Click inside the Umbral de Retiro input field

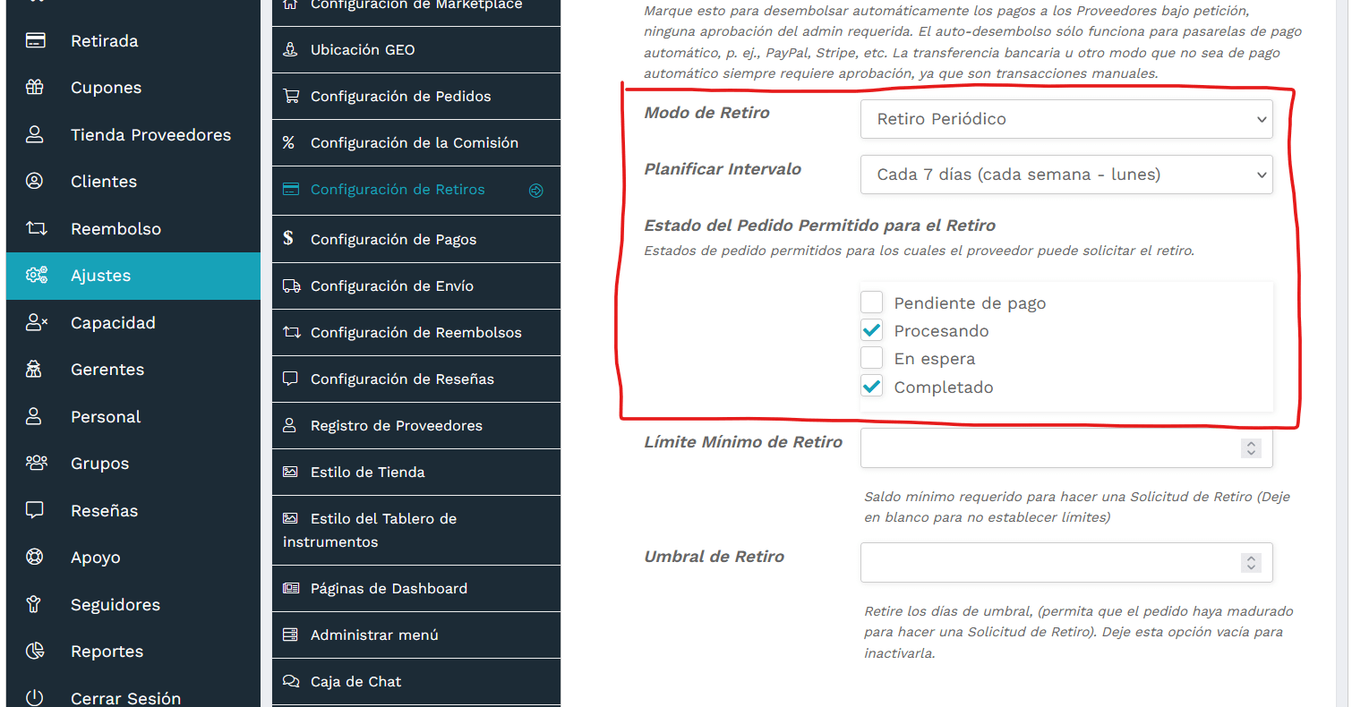[1030, 562]
